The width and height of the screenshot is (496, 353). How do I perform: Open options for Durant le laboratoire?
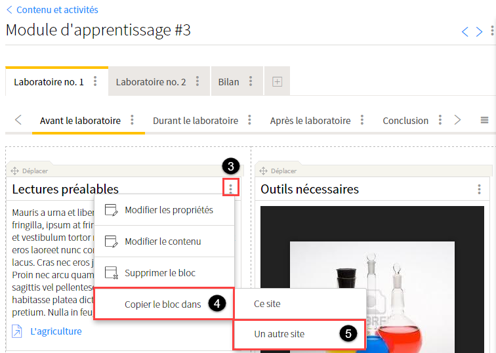(249, 120)
